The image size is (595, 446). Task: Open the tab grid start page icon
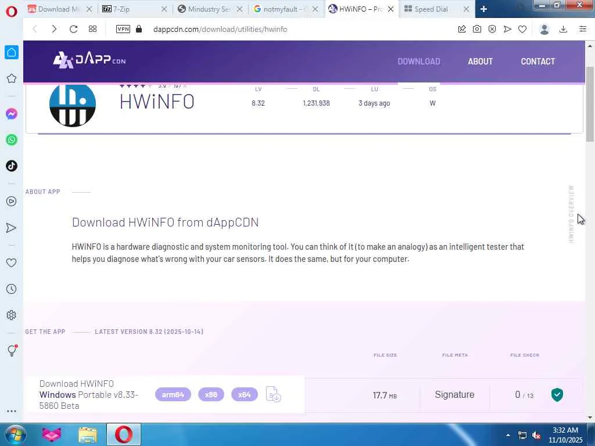point(92,29)
